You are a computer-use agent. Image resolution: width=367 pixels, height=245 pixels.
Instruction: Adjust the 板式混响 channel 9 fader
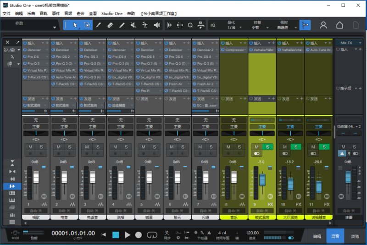pos(262,180)
